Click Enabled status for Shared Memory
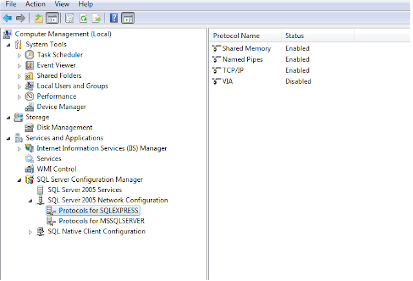The height and width of the screenshot is (281, 413). [297, 48]
